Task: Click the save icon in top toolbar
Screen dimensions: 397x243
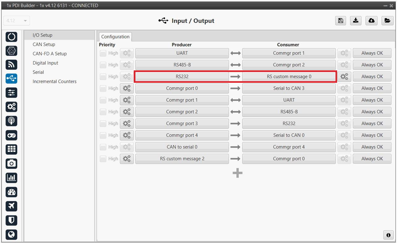Action: [x=340, y=21]
